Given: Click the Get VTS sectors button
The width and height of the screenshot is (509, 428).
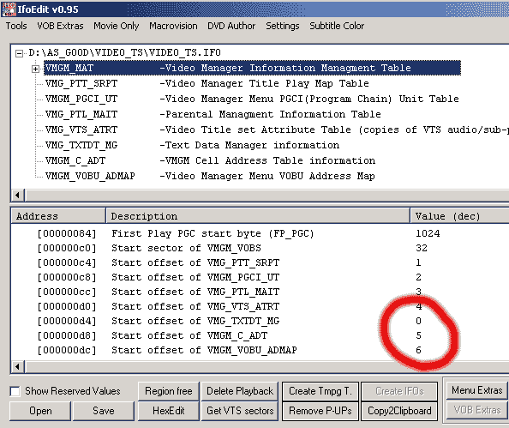Looking at the screenshot, I should [x=240, y=411].
